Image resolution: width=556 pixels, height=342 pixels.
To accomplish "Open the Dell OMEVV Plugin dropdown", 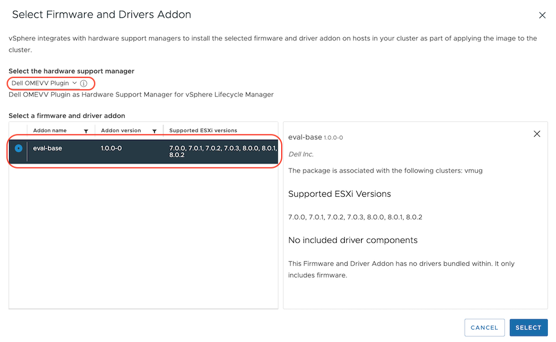I will [44, 83].
